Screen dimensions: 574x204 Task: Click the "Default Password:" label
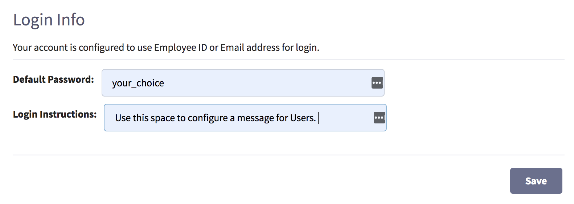53,79
